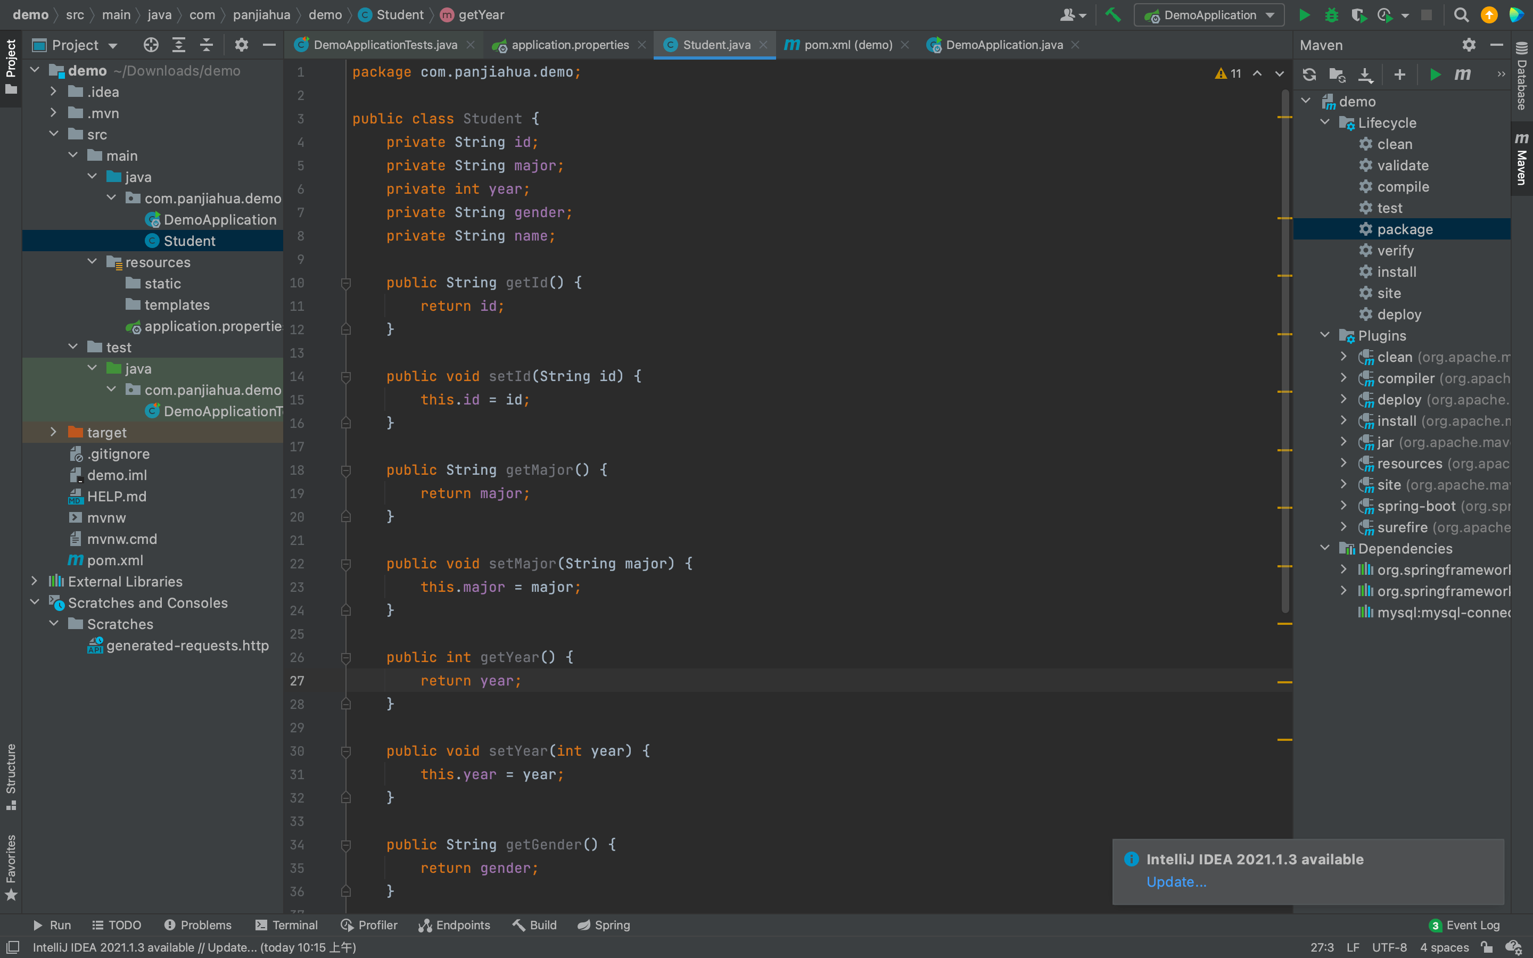
Task: Open Search Everywhere magnifier icon
Action: pos(1461,15)
